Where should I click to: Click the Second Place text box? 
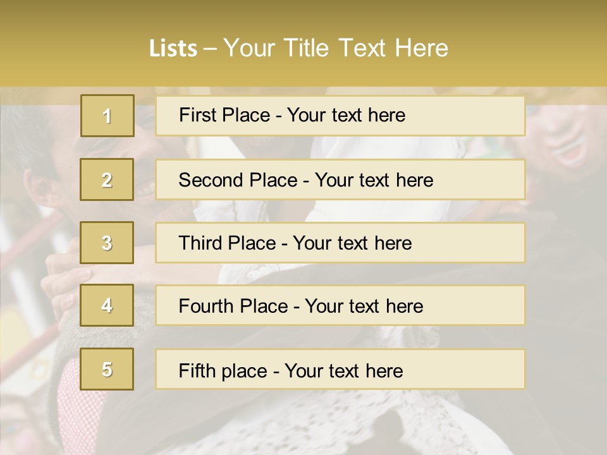click(x=340, y=179)
